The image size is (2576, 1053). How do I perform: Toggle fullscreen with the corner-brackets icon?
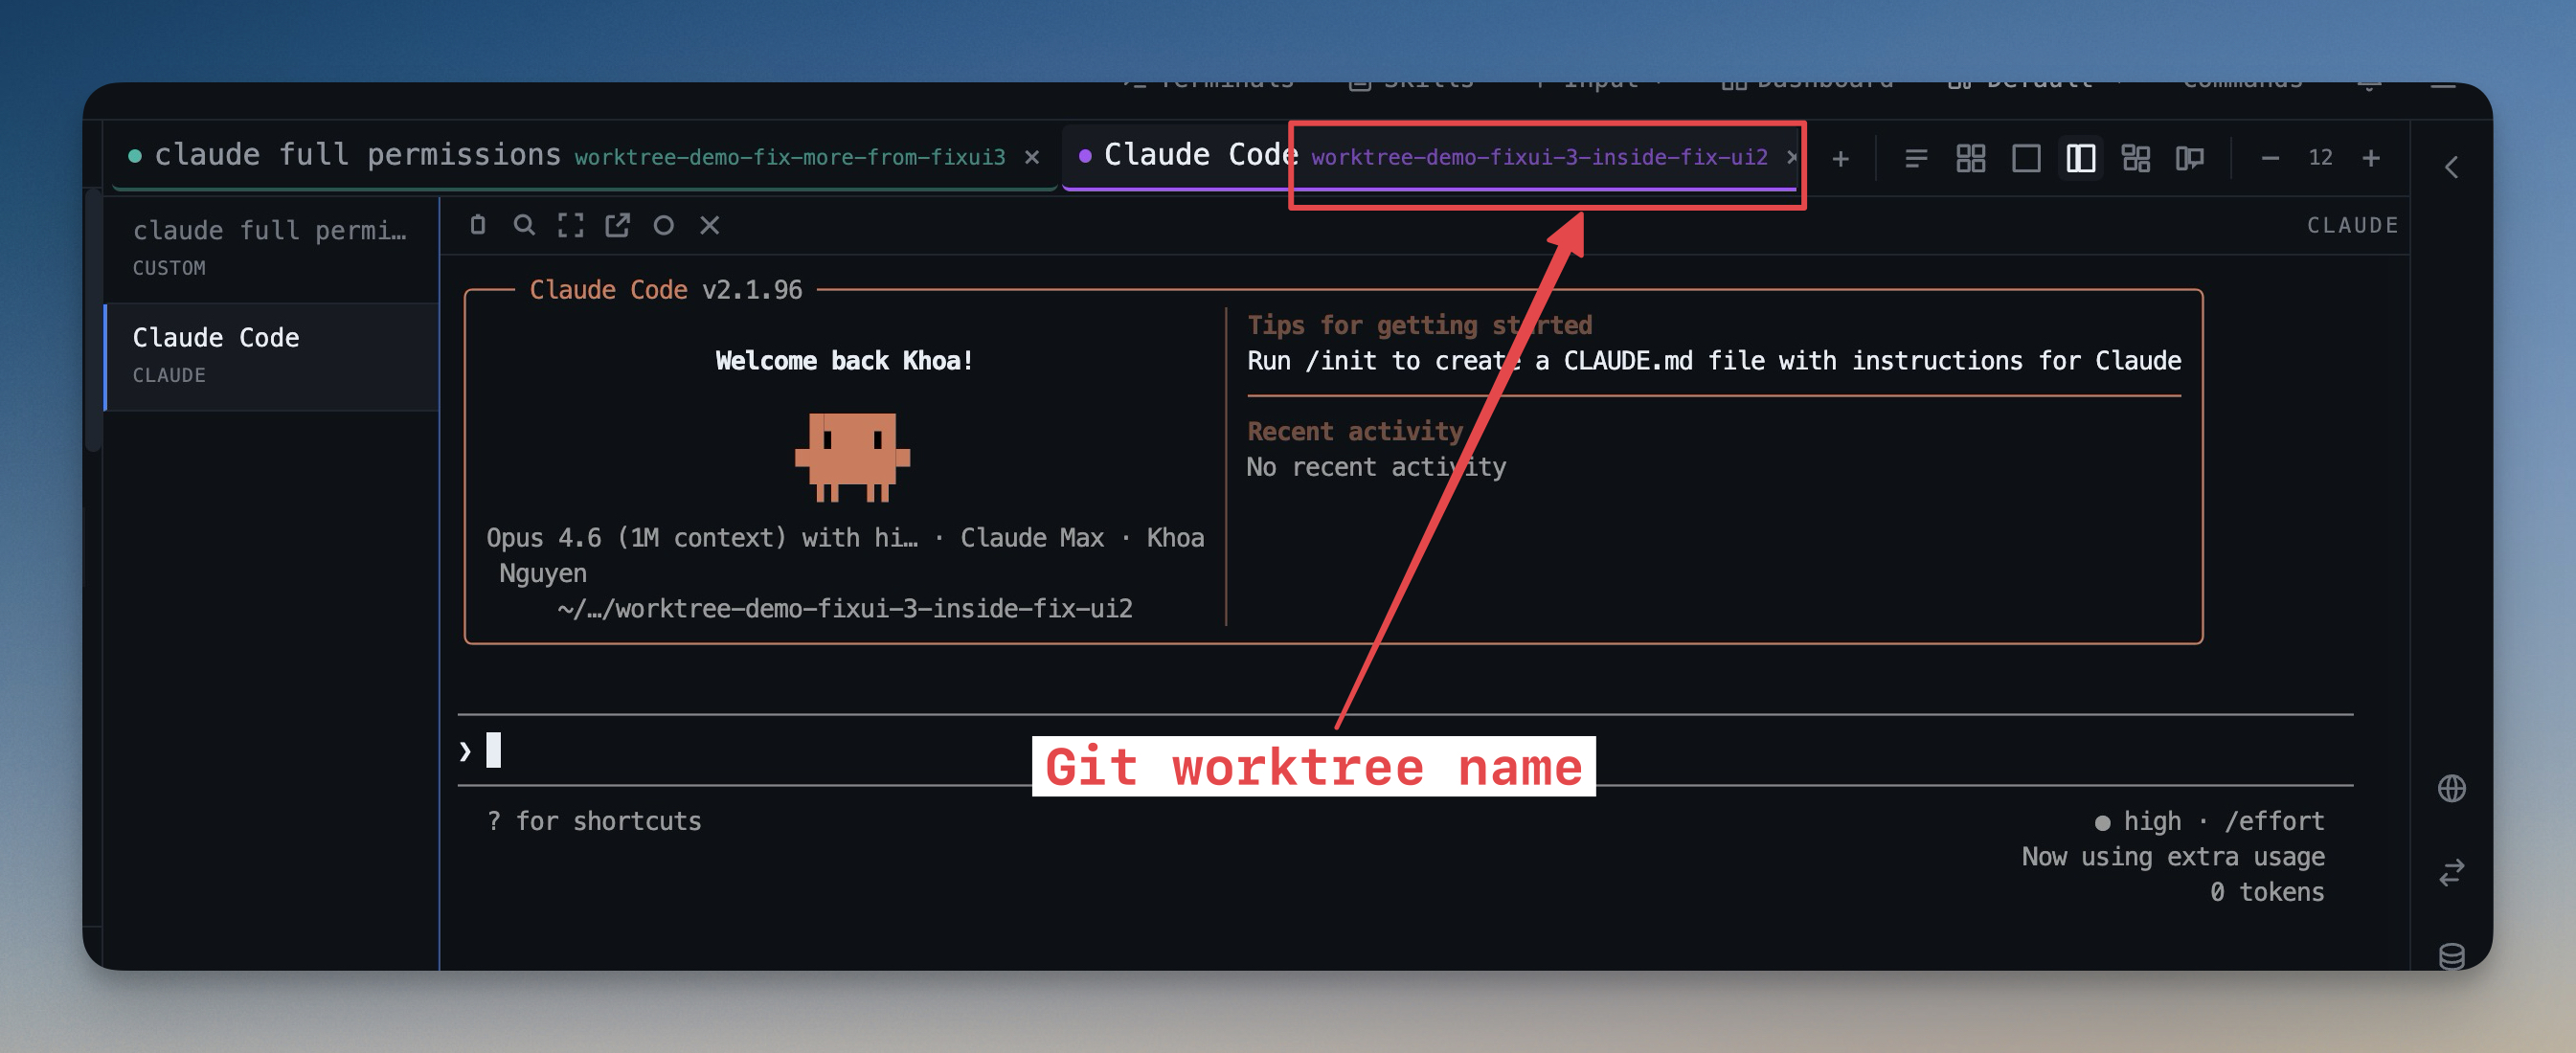570,225
